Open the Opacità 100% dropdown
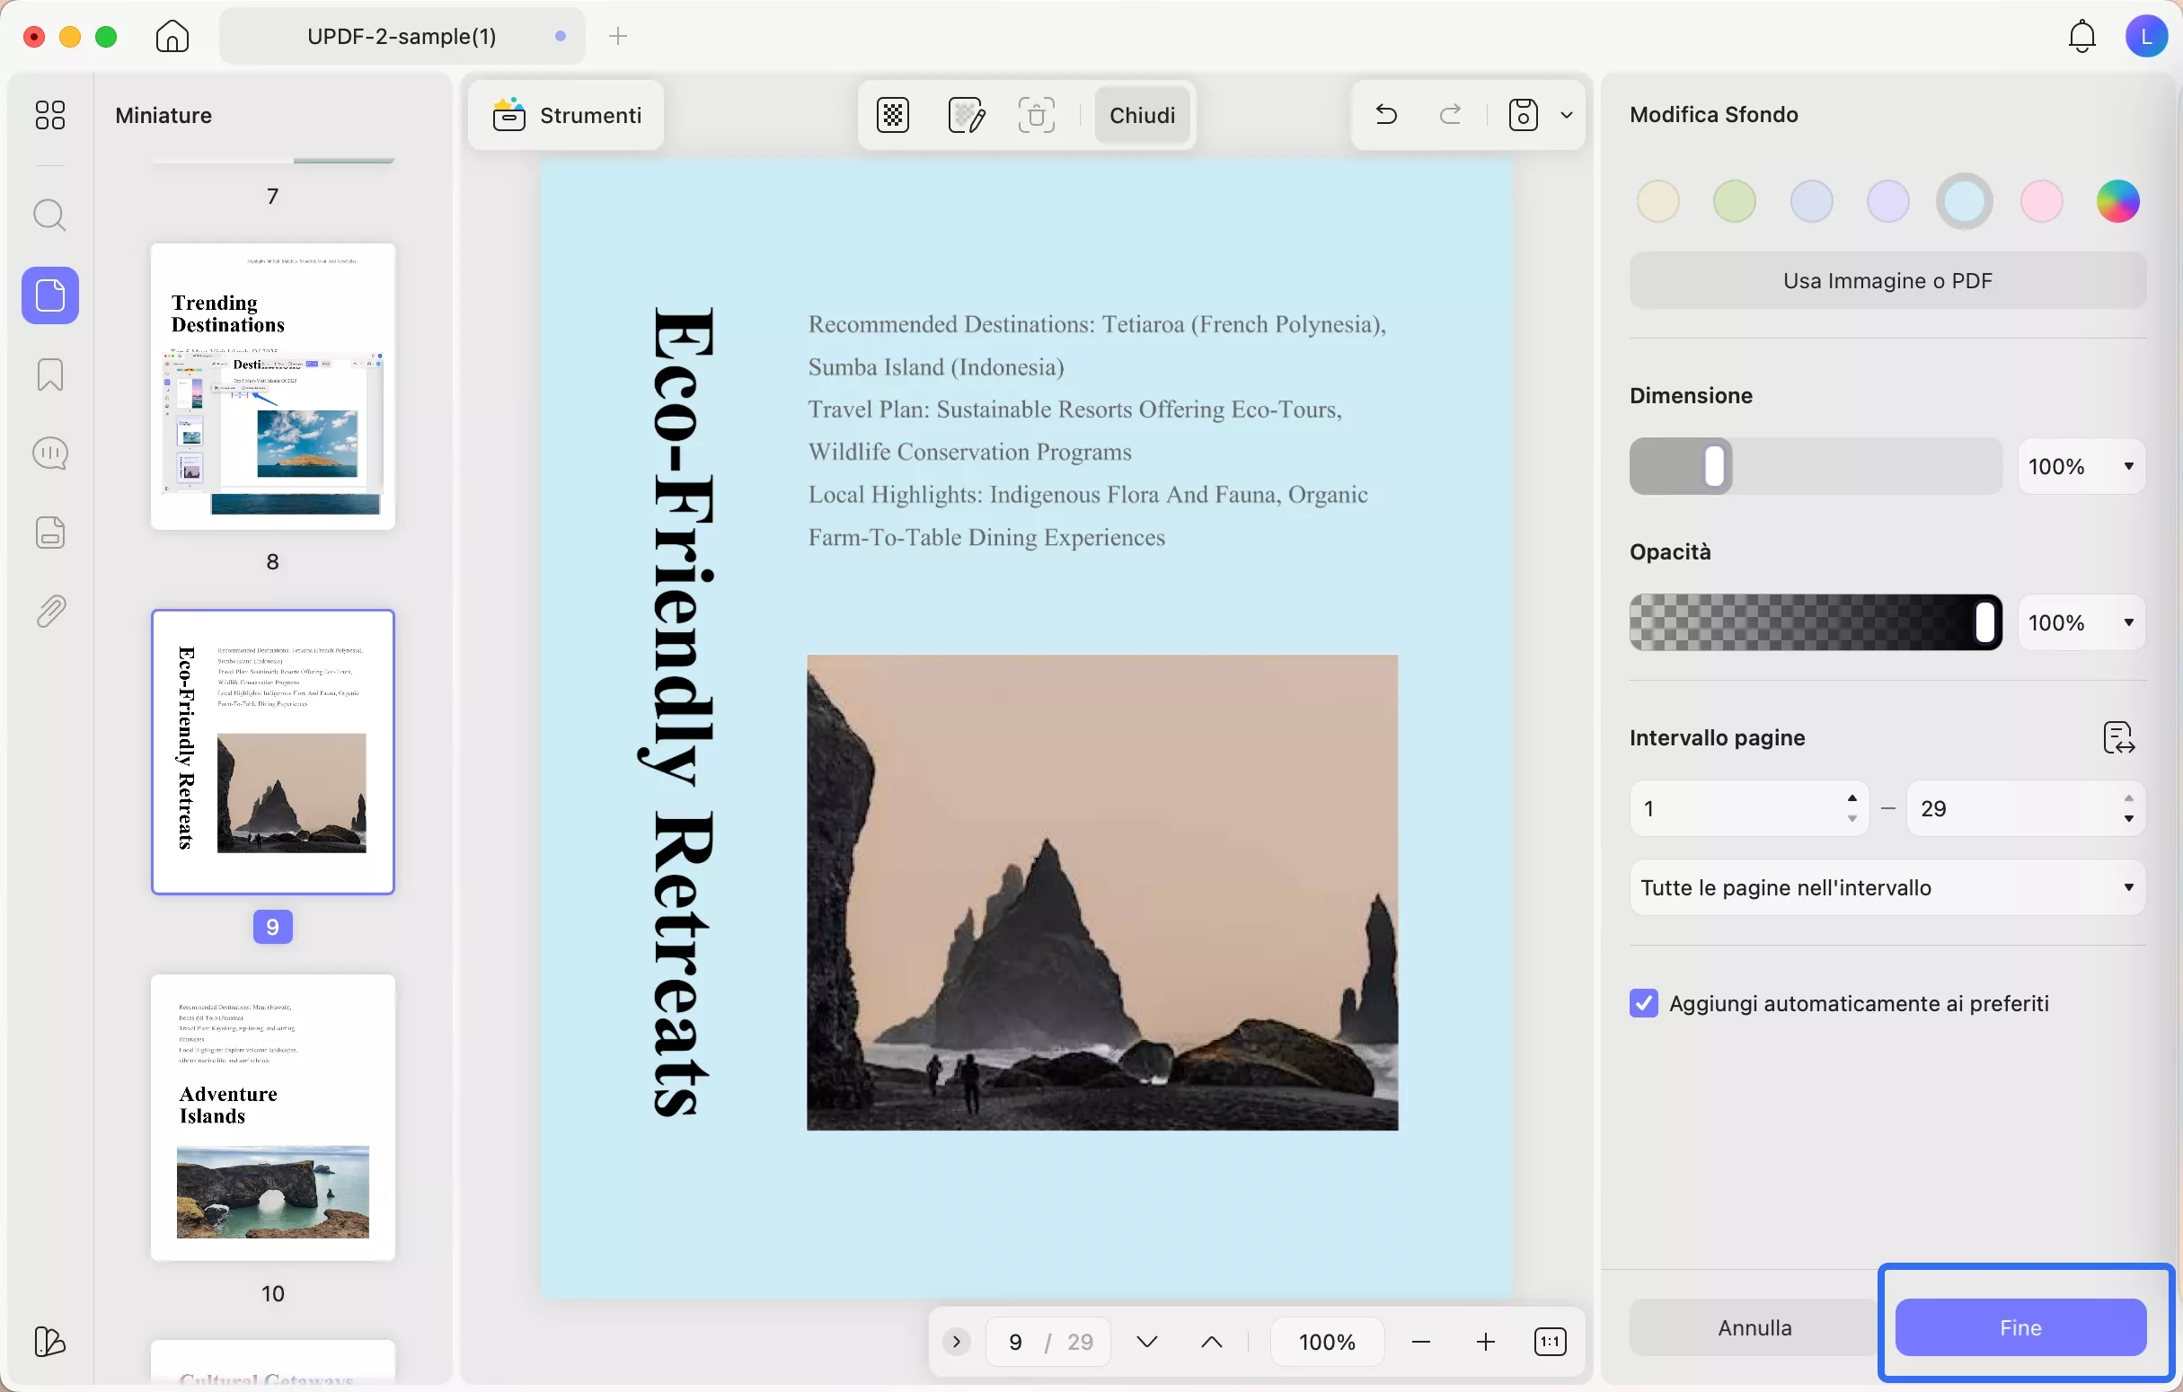The image size is (2183, 1392). coord(2081,622)
